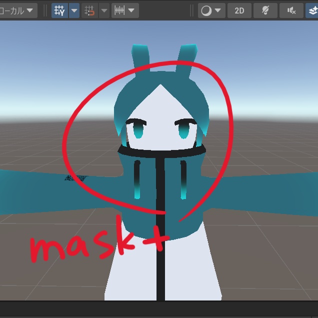Toggle scene audio mute icon
The height and width of the screenshot is (318, 318).
[x=291, y=10]
